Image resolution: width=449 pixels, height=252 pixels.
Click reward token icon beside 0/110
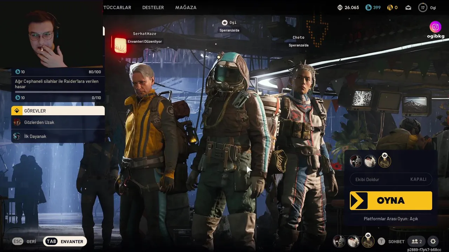18,98
